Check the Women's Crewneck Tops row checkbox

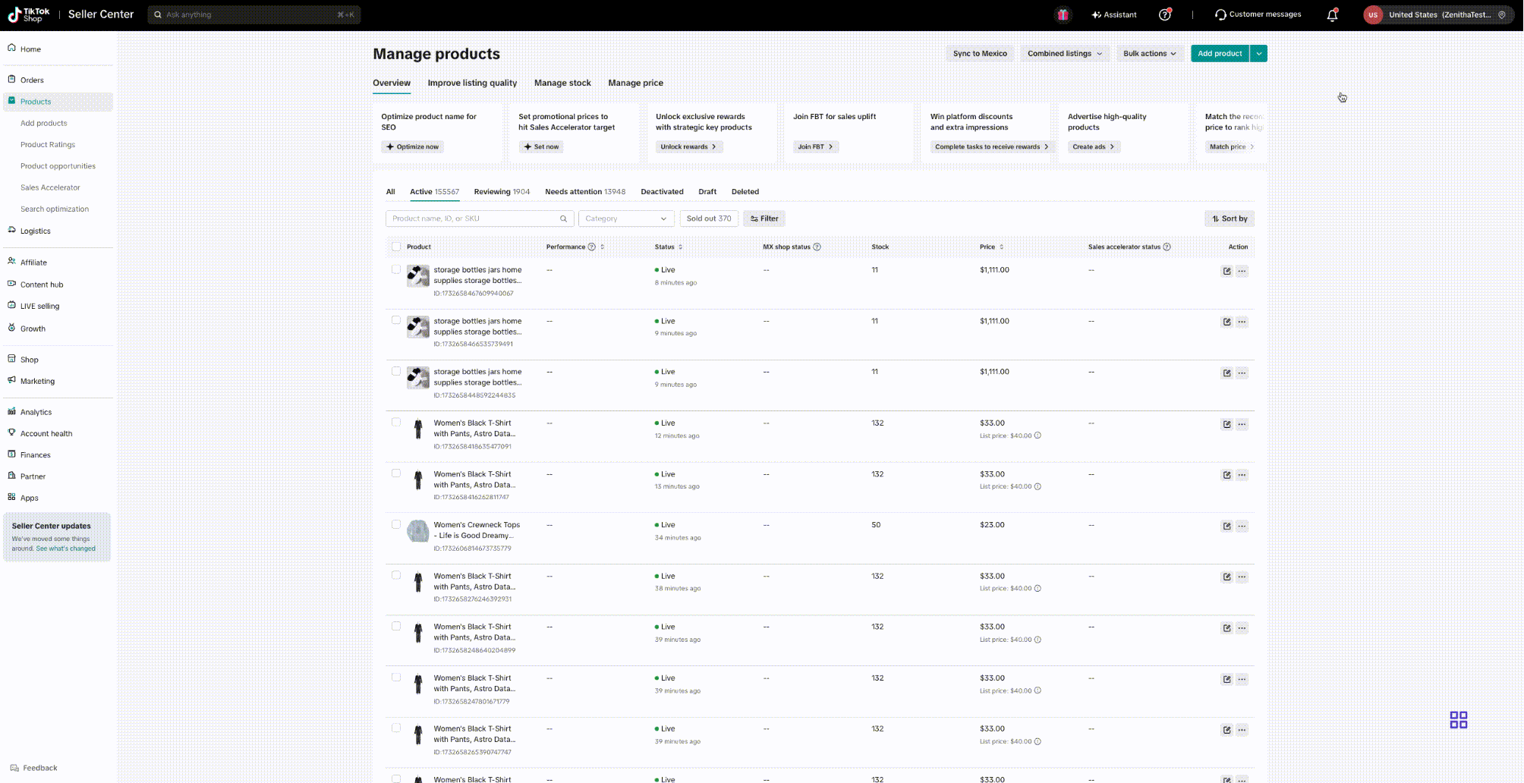click(x=396, y=524)
